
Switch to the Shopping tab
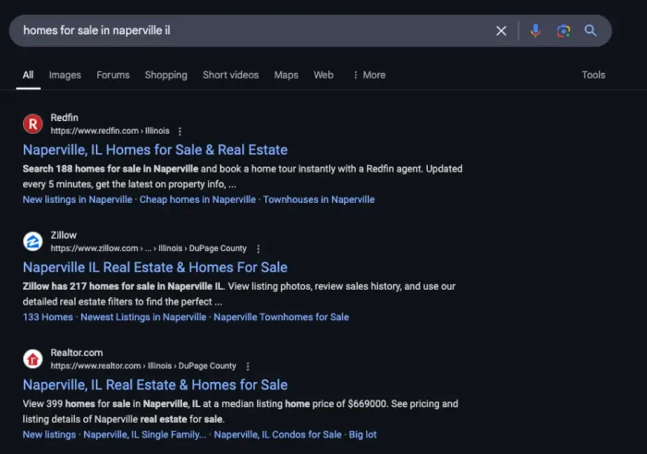[165, 75]
